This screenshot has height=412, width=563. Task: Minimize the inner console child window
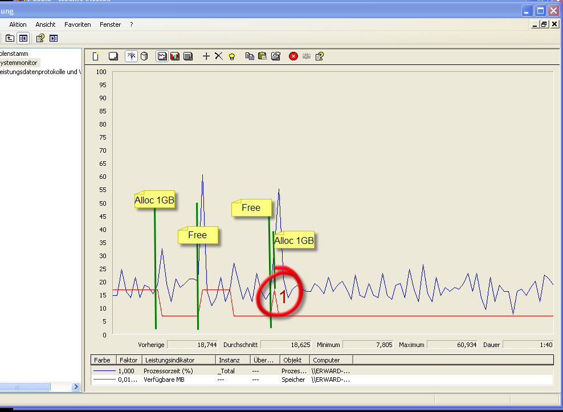pyautogui.click(x=535, y=24)
